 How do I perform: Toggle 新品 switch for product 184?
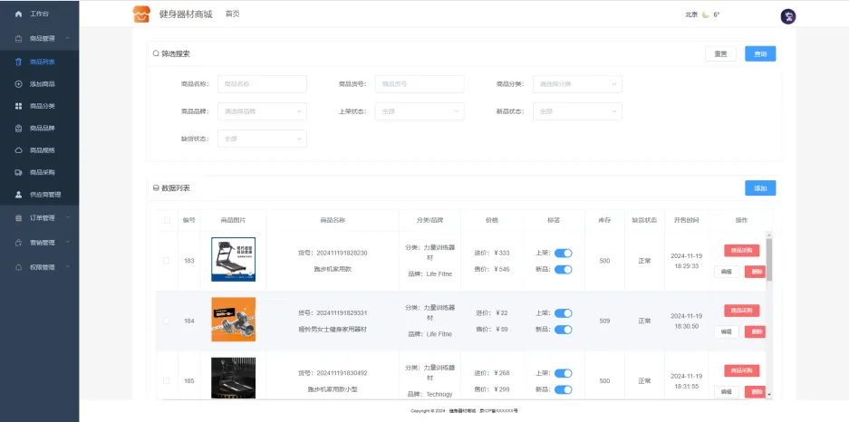563,329
